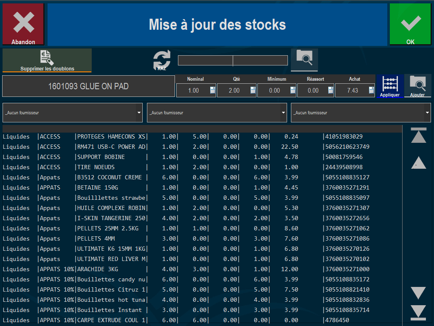Click barcode 3760035271291

pyautogui.click(x=347, y=187)
